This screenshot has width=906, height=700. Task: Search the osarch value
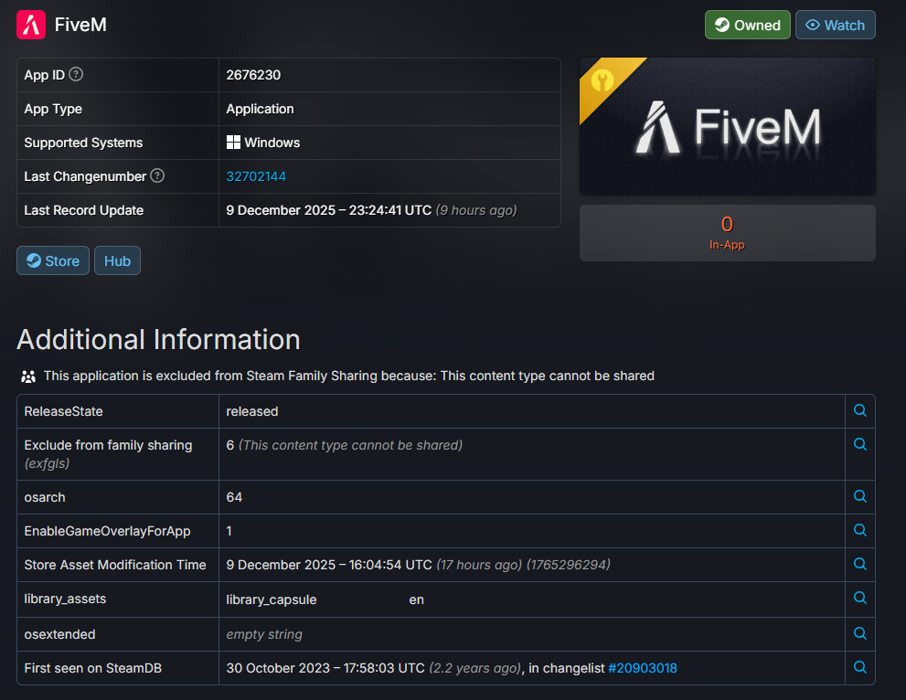coord(859,496)
